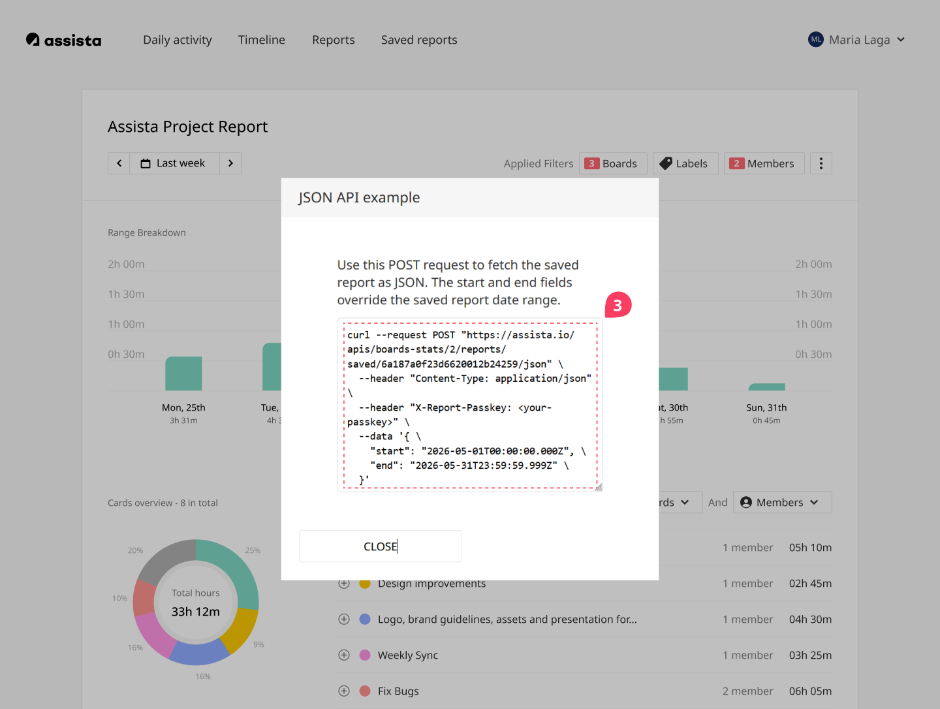Screen dimensions: 940x709
Task: Click Monday 25th bar in chart
Action: coord(183,373)
